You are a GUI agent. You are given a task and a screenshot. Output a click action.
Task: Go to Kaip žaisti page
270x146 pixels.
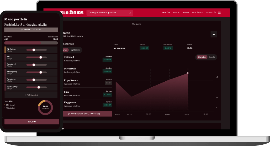197,13
